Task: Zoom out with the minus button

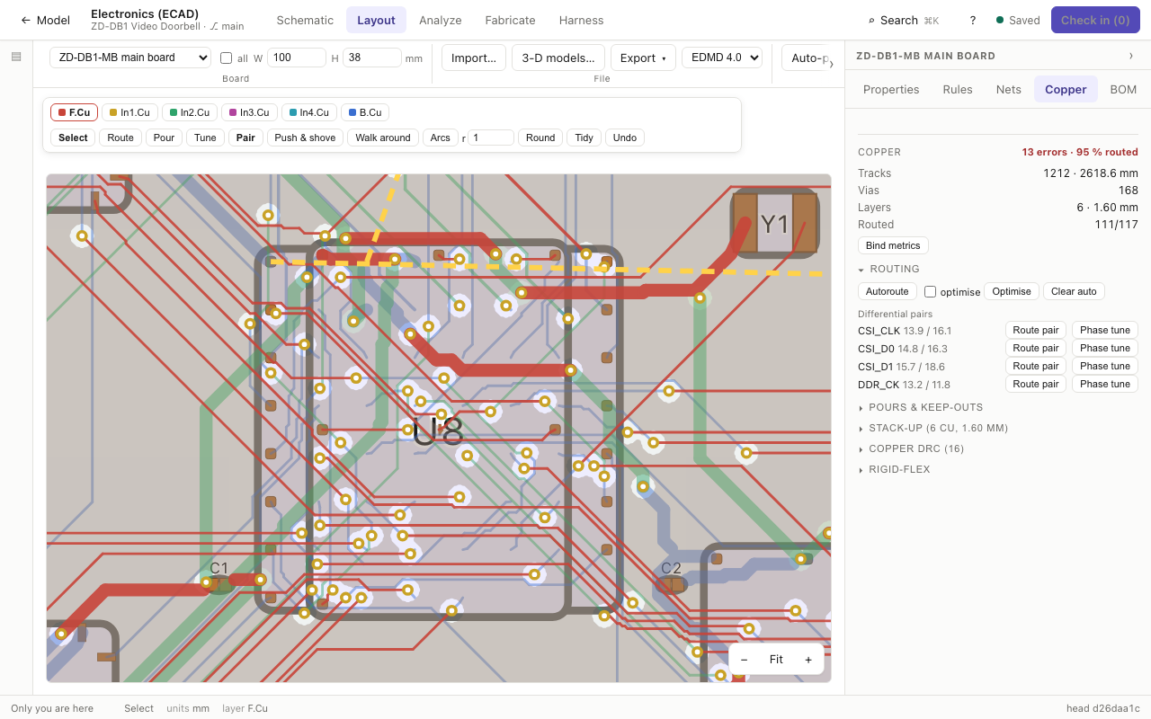Action: [x=744, y=660]
